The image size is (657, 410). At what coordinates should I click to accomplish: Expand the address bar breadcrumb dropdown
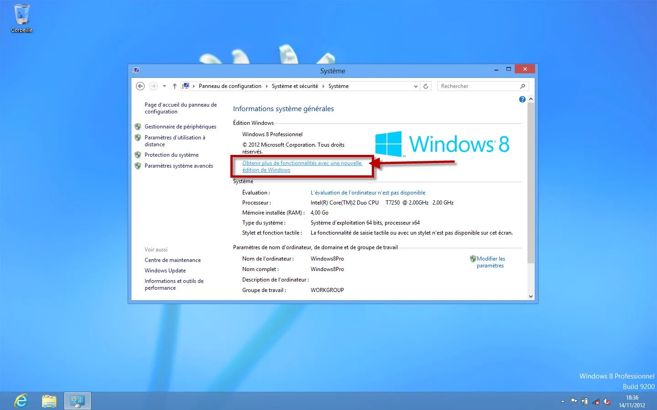tap(415, 86)
